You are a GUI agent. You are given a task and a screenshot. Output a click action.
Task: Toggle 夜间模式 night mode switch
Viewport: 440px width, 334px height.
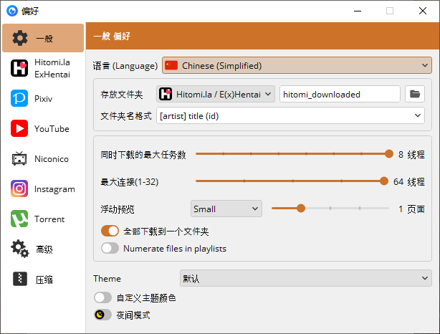point(102,315)
